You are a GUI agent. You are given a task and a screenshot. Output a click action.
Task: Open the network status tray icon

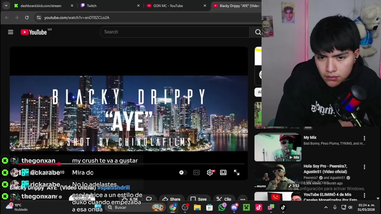343,207
